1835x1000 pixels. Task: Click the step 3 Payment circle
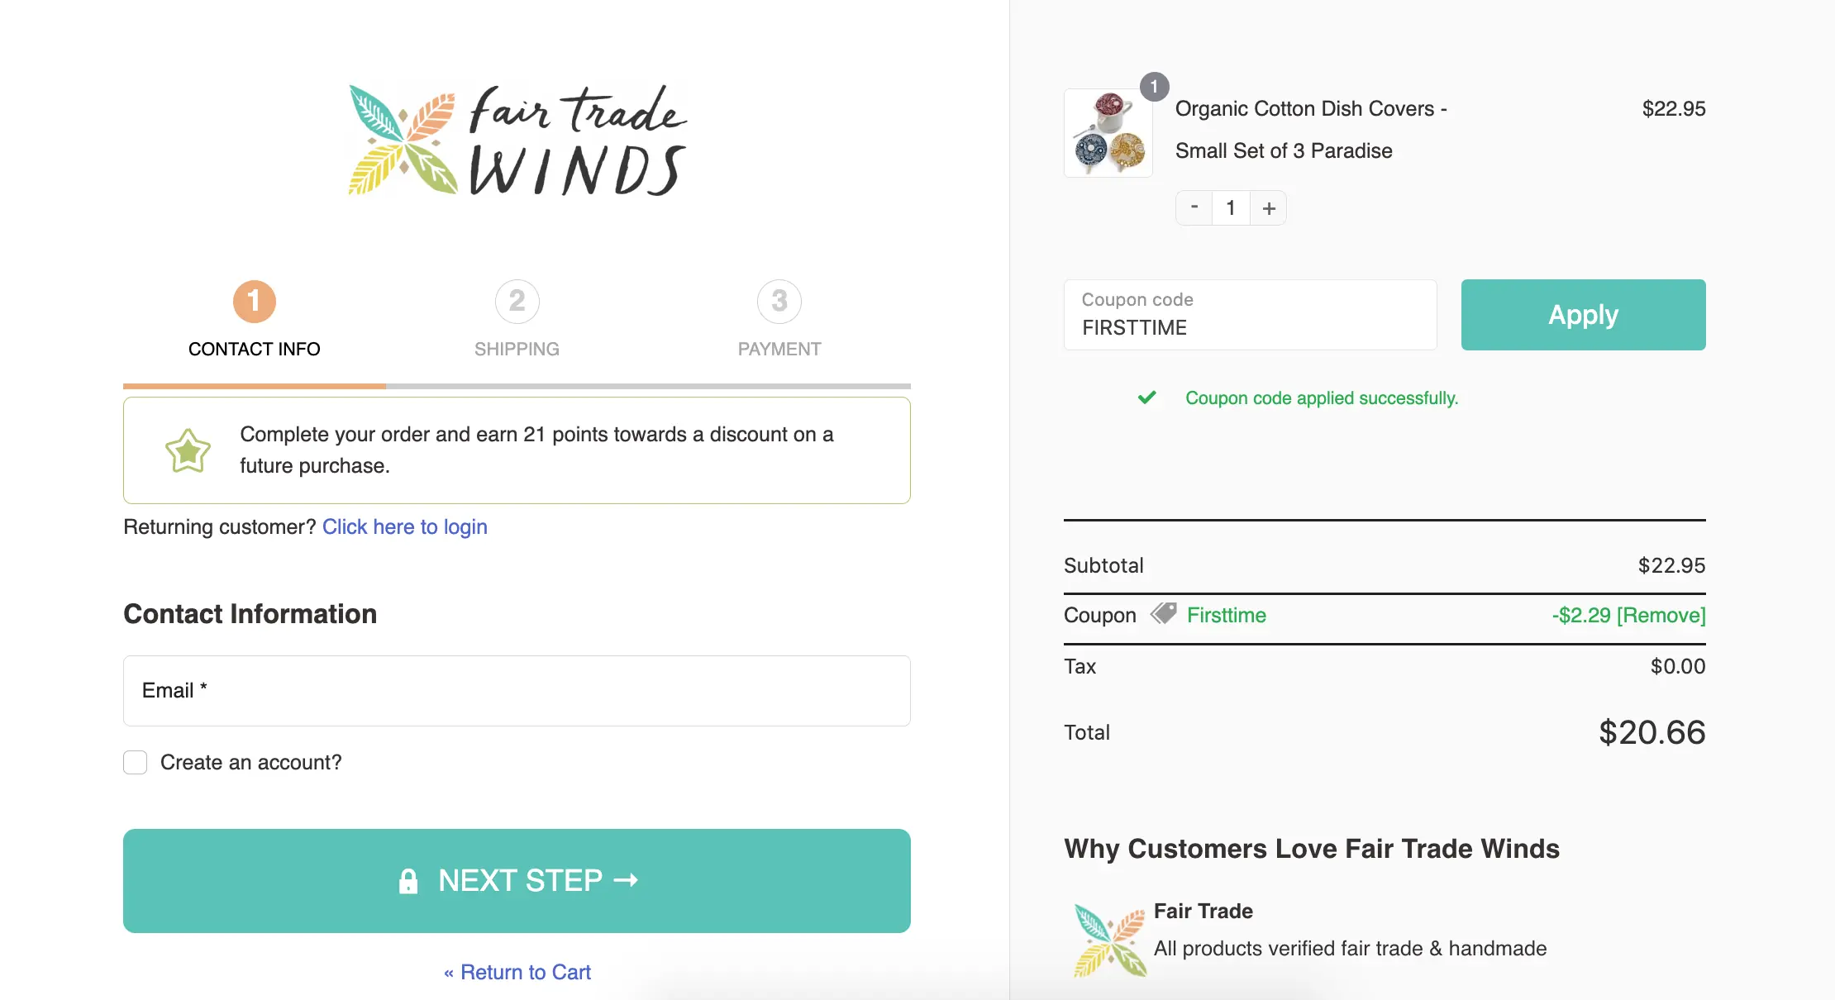pyautogui.click(x=779, y=302)
